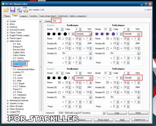Enable away field players Number (F) checkbox

coord(108,92)
